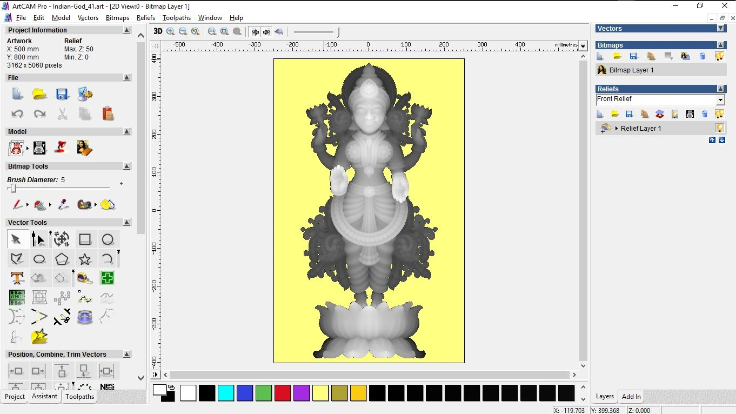Viewport: 736px width, 414px height.
Task: Toggle all relief layers visibility bulb
Action: 719,114
